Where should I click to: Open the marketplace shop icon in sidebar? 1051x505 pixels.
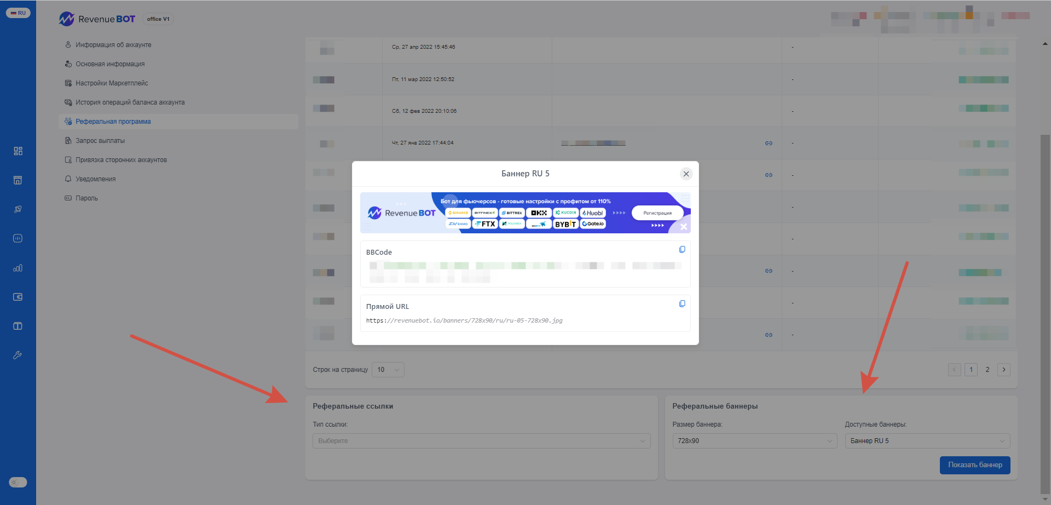pyautogui.click(x=18, y=180)
